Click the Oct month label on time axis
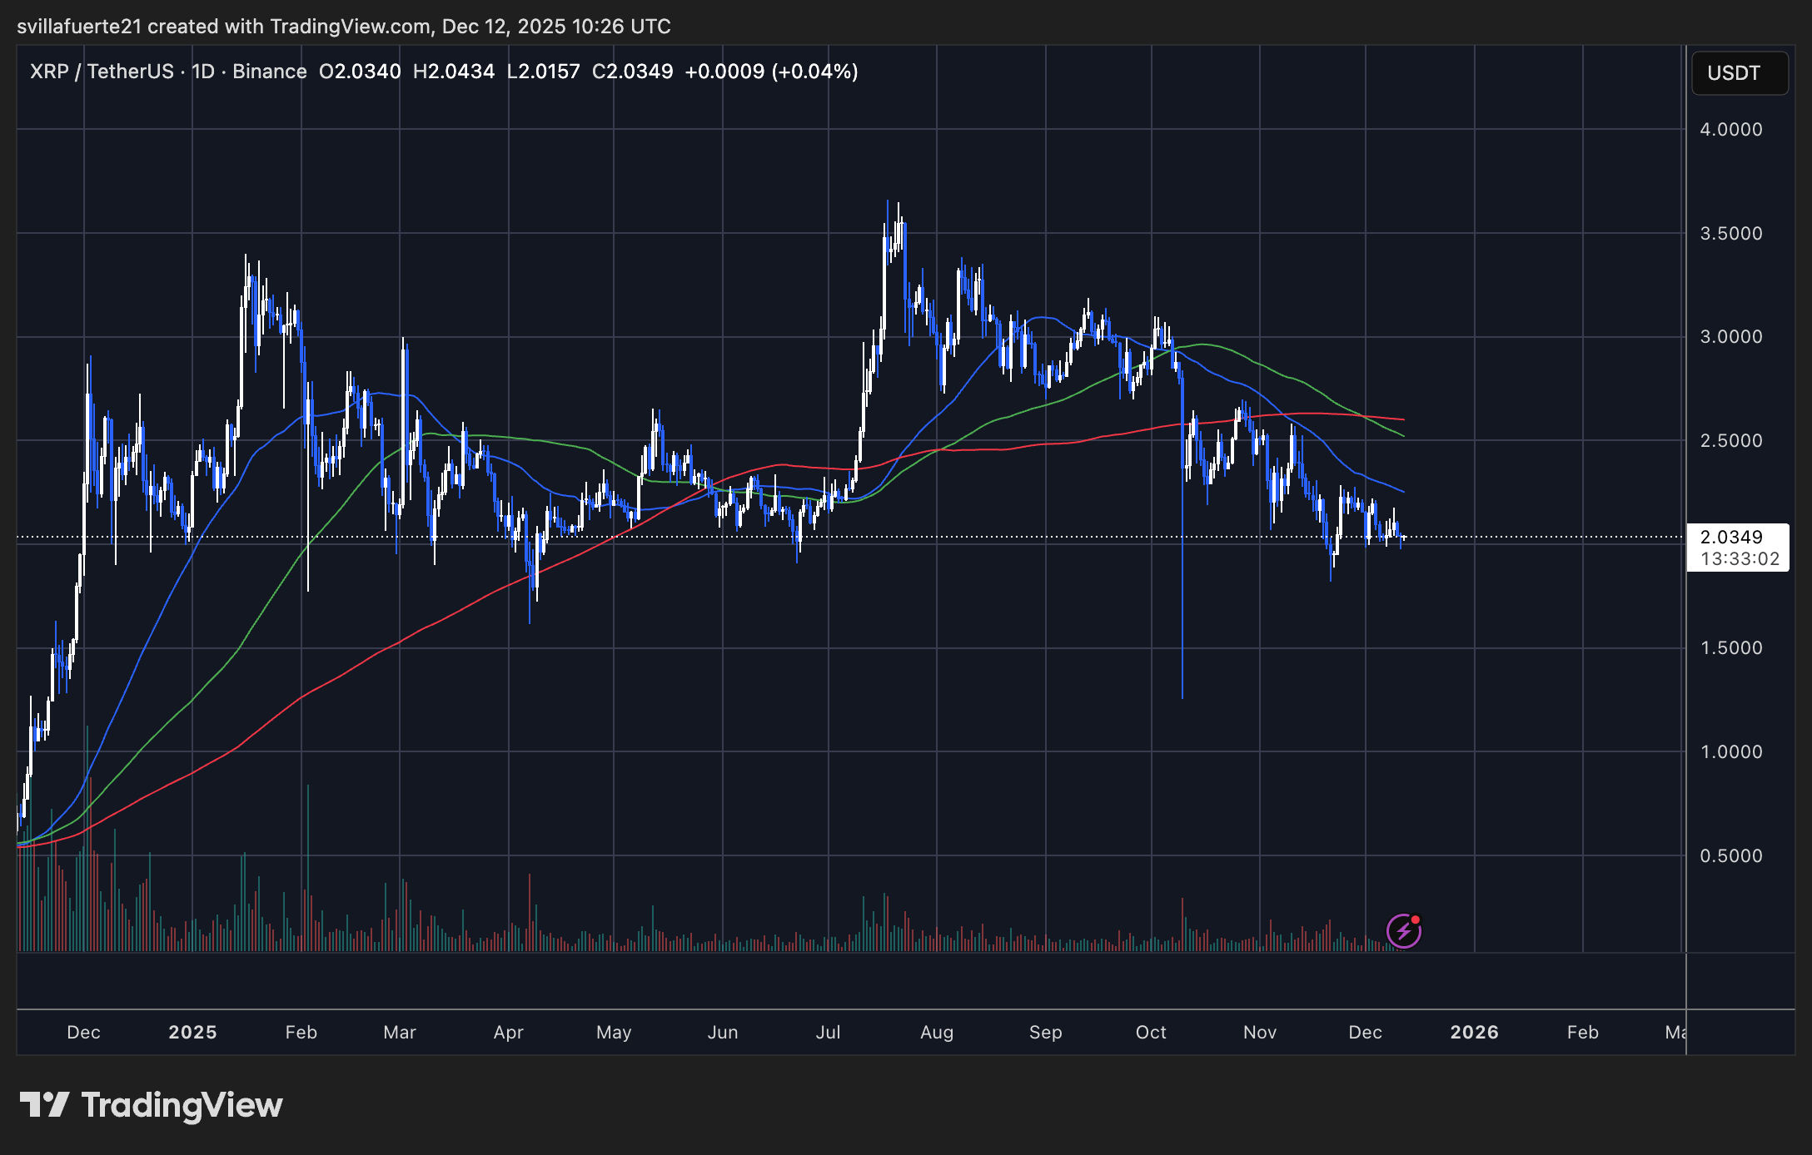Screen dimensions: 1812x1155 (1151, 1032)
